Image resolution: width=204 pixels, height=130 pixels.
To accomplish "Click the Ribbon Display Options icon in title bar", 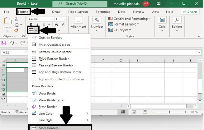I will click(x=159, y=3).
